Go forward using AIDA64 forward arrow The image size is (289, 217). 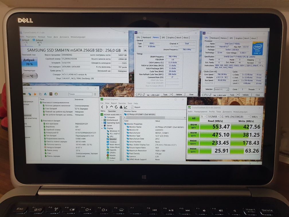tap(107, 107)
